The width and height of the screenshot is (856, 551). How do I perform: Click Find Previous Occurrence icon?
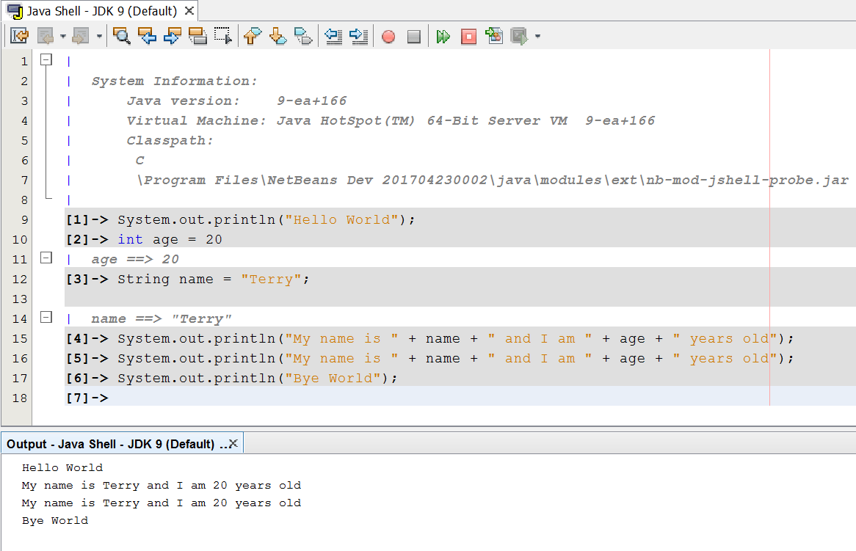[148, 36]
